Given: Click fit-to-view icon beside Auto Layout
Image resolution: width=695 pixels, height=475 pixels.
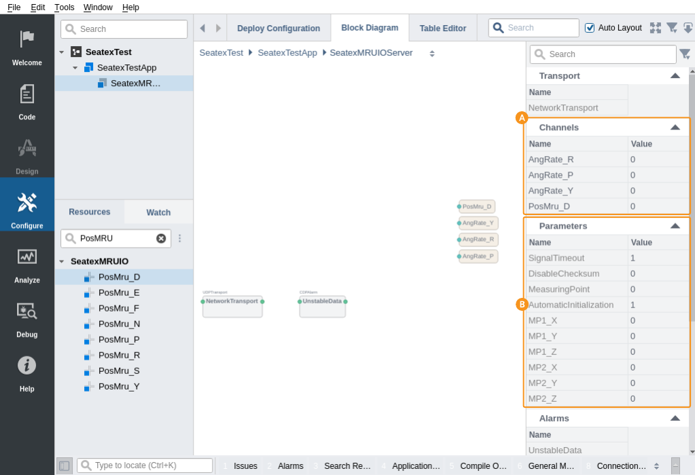Looking at the screenshot, I should point(655,28).
